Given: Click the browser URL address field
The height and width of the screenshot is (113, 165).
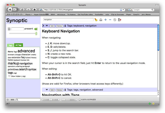Looking at the screenshot, I should point(81,10).
